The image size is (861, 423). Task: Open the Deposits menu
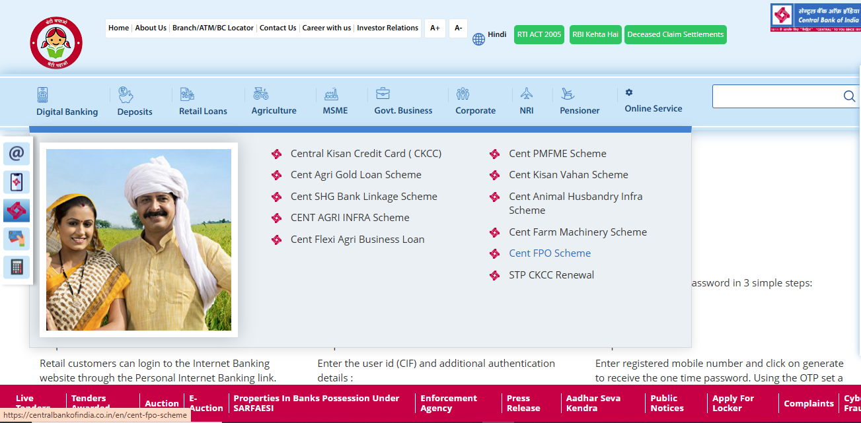(135, 112)
